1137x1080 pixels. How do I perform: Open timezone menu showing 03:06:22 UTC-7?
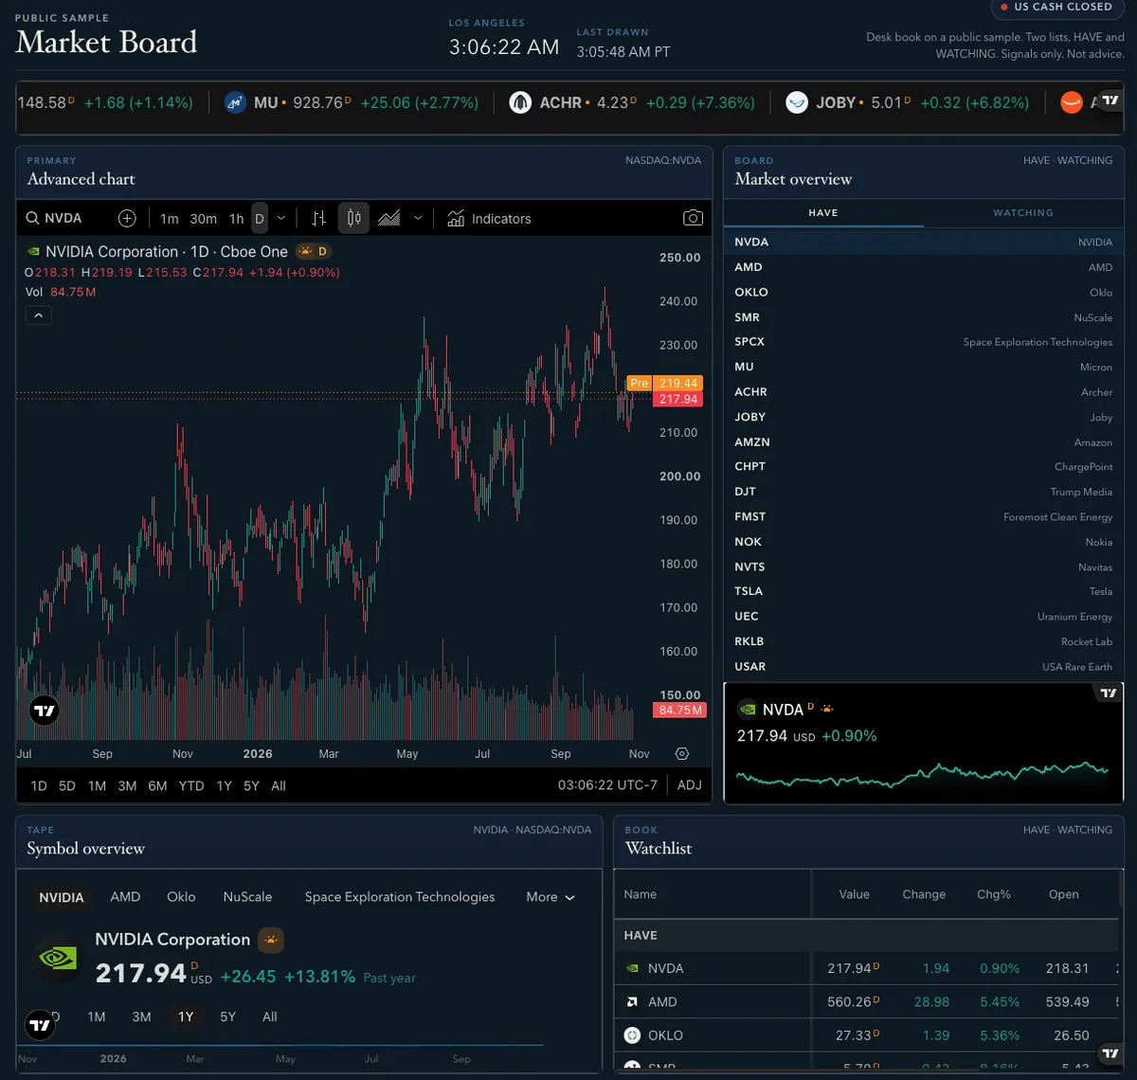[x=607, y=785]
